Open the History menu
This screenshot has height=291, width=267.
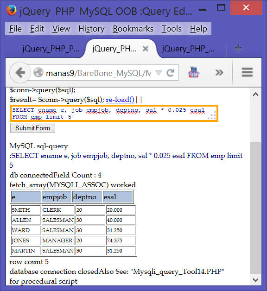point(91,29)
